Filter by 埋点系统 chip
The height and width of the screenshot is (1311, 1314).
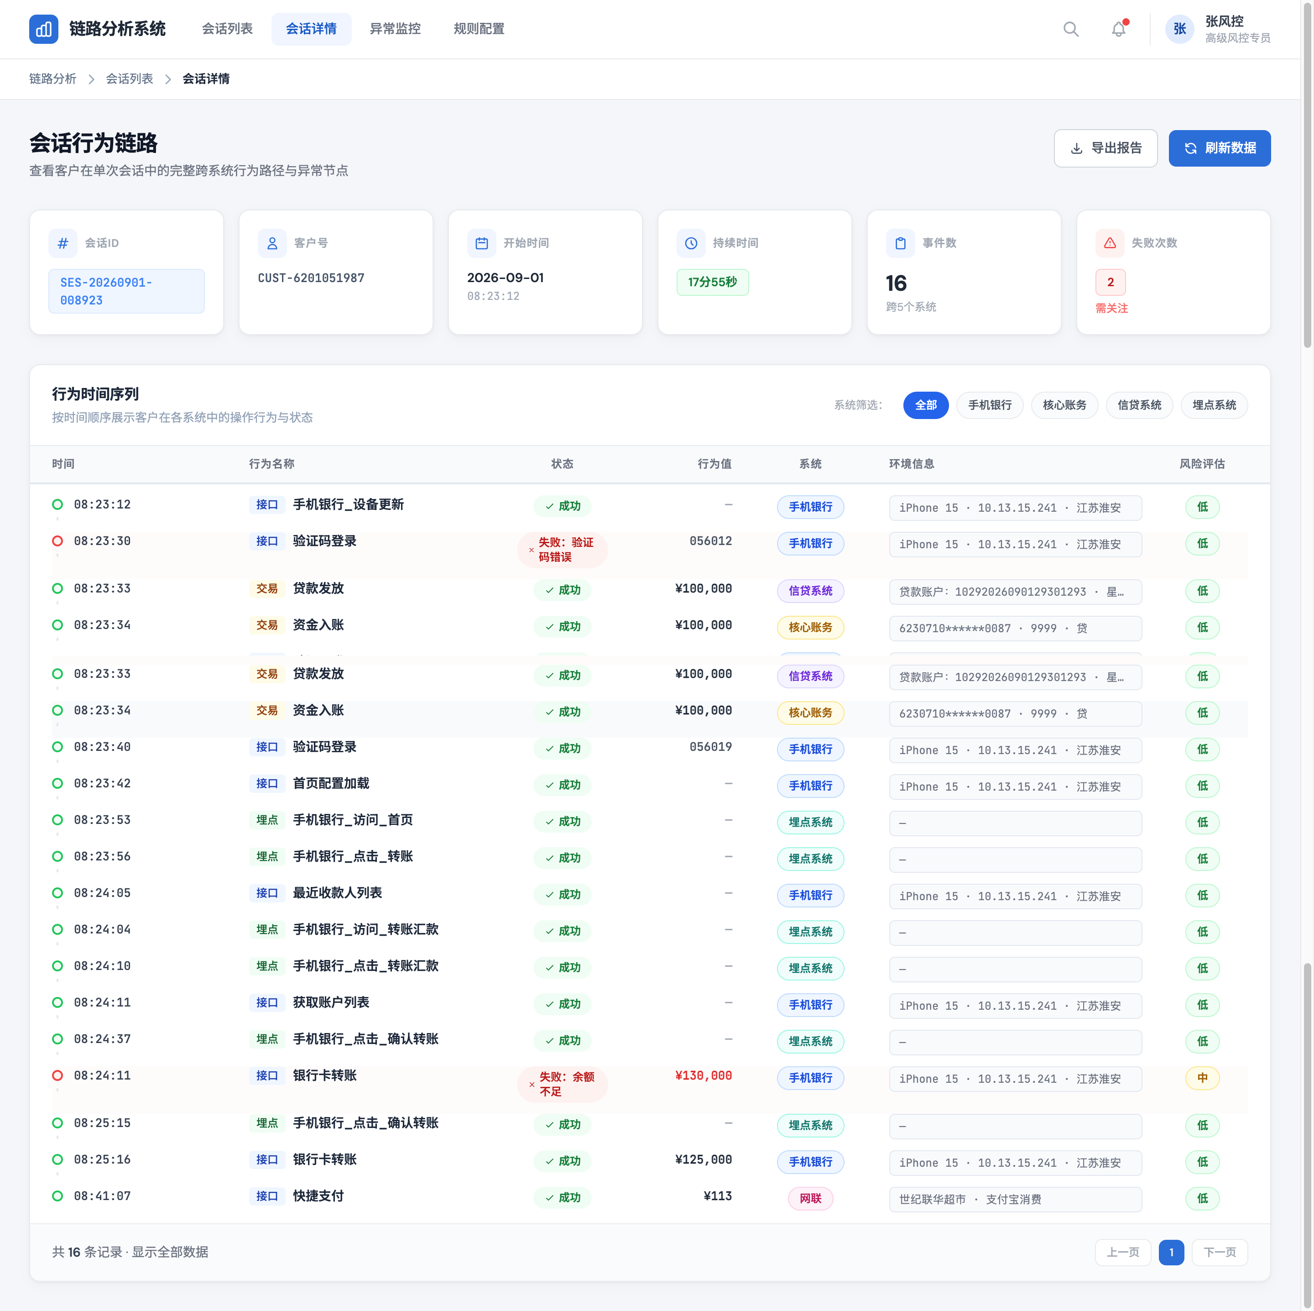(1214, 405)
